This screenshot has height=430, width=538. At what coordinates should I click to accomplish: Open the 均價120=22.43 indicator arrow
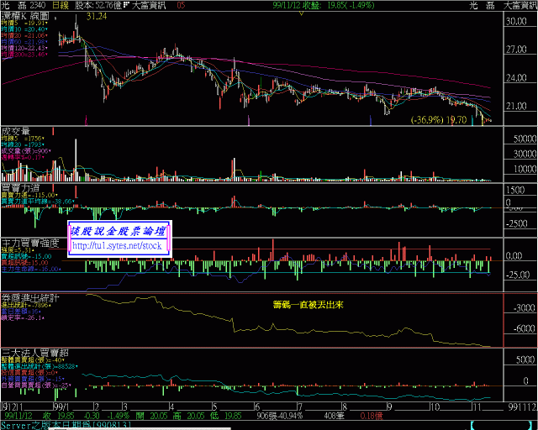click(46, 48)
